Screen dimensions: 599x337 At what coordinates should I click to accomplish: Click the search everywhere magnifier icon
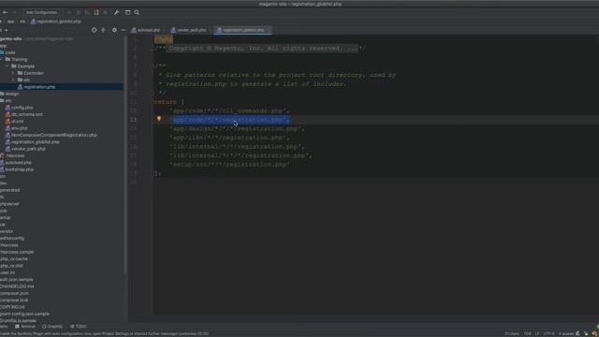tap(137, 12)
